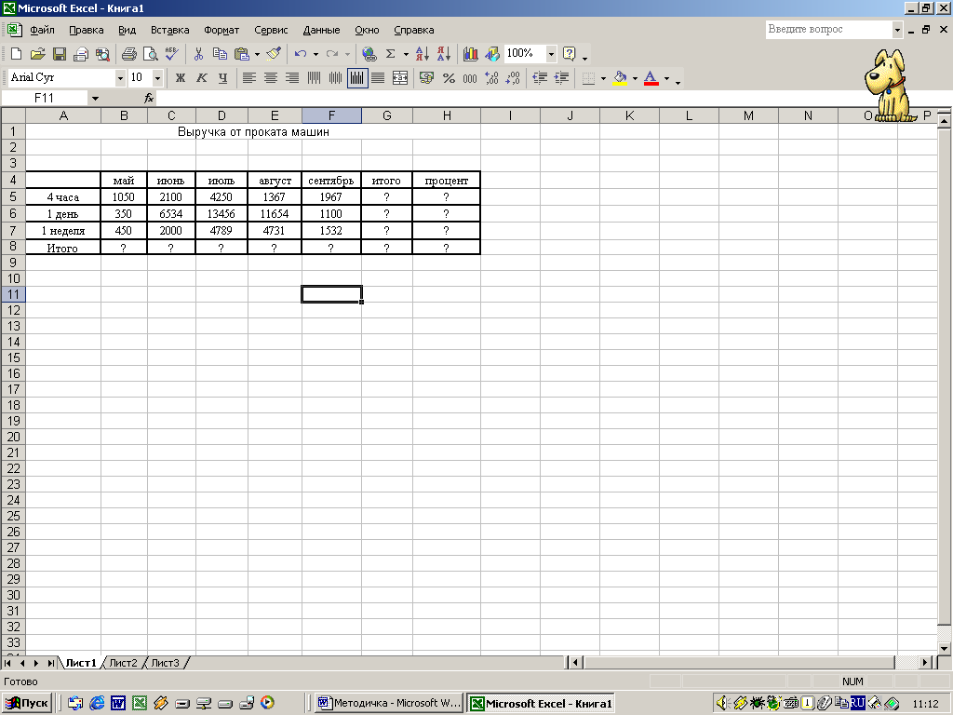Image resolution: width=953 pixels, height=715 pixels.
Task: Create a new workbook with the New icon
Action: (17, 54)
